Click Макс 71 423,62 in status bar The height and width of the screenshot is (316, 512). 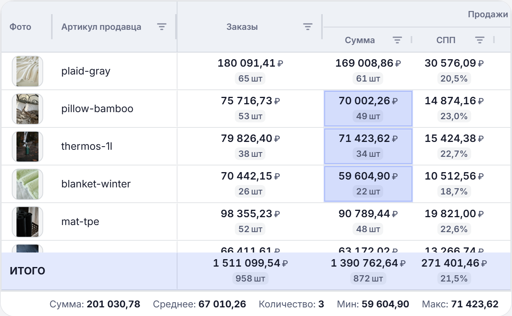tap(460, 304)
